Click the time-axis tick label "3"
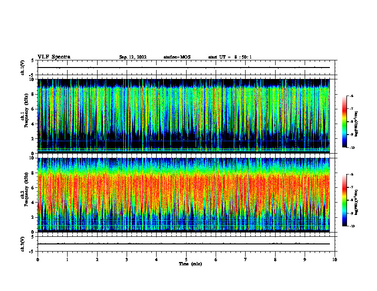377x291 pixels. (127, 260)
